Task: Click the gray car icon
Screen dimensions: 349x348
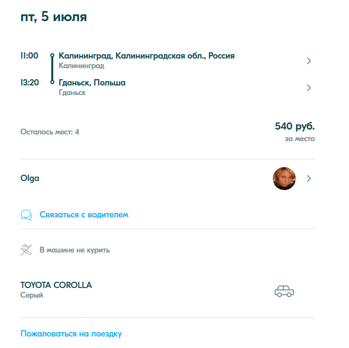Action: click(284, 290)
